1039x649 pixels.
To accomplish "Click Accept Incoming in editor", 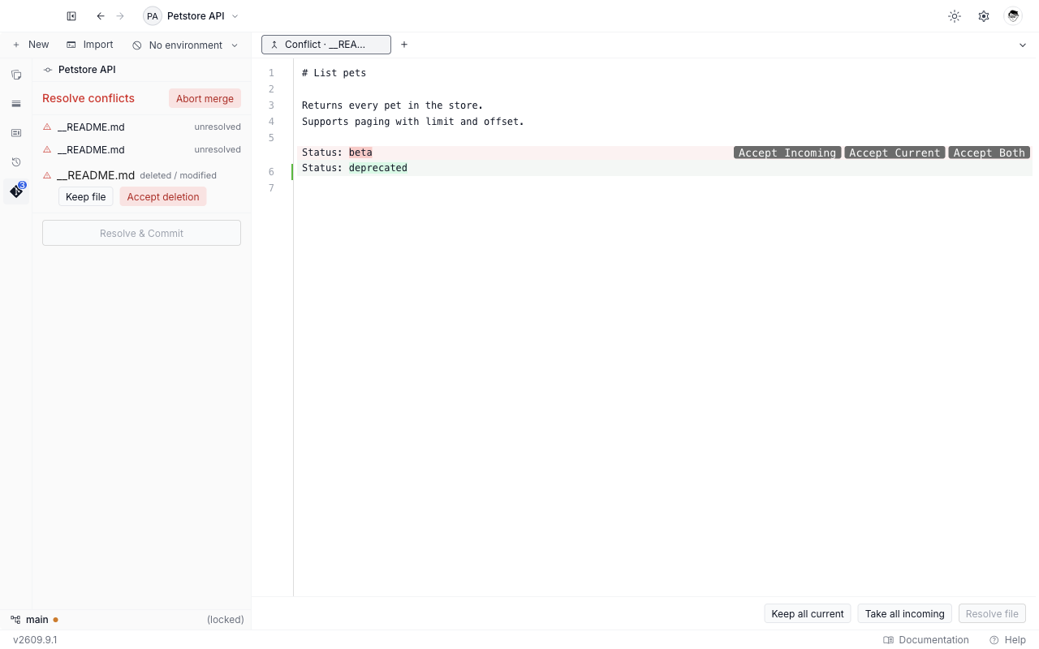I will 787,153.
